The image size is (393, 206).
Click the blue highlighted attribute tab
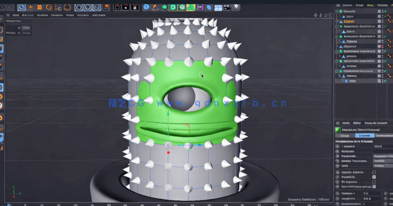[x=365, y=136]
